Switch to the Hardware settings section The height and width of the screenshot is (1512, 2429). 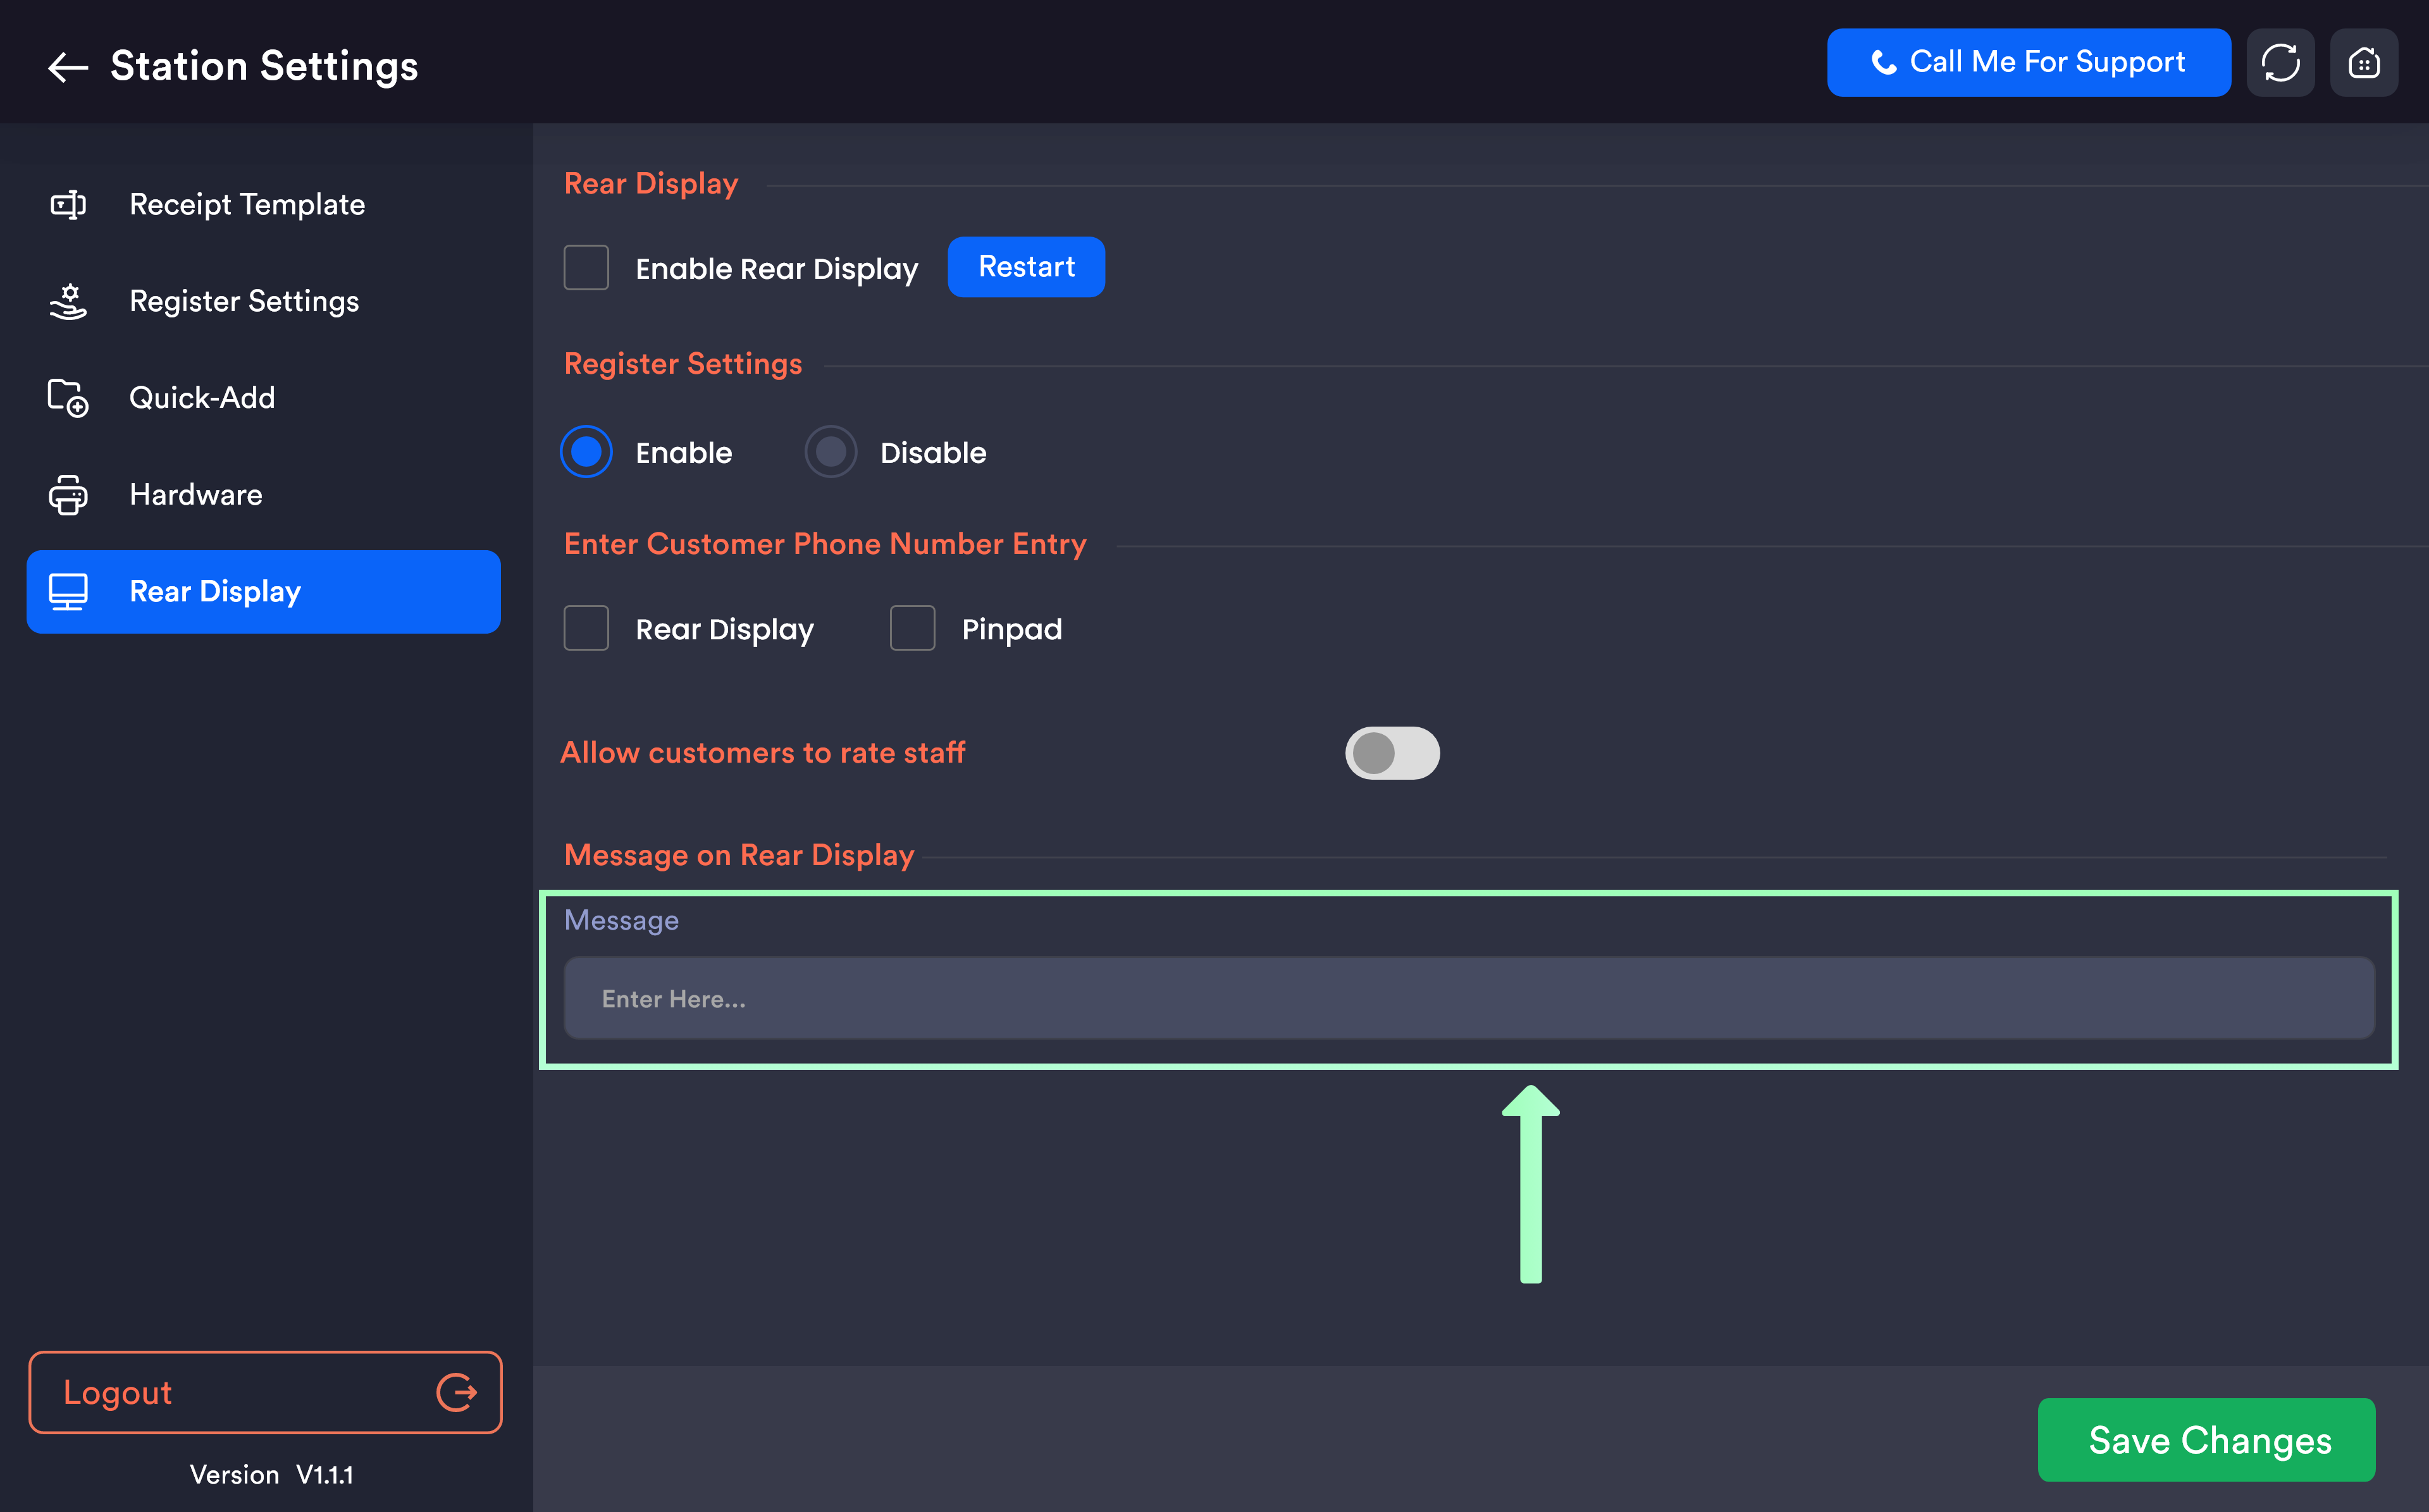(196, 495)
